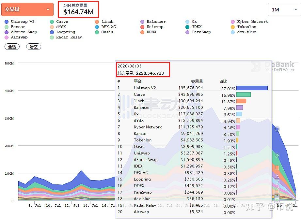
Task: Click IDEX amount $1,290,957 in tooltip
Action: pyautogui.click(x=192, y=166)
